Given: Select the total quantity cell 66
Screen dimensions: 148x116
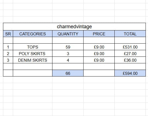Looking at the screenshot, I should coord(68,73).
